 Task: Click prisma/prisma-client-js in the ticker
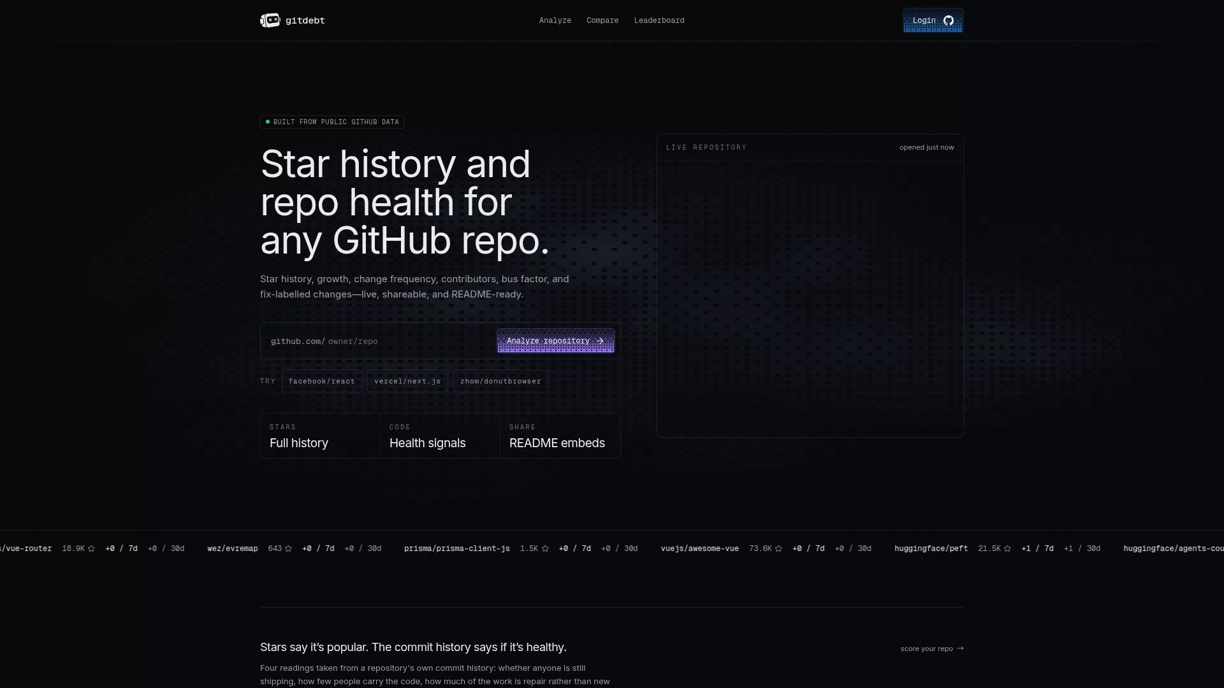(457, 548)
